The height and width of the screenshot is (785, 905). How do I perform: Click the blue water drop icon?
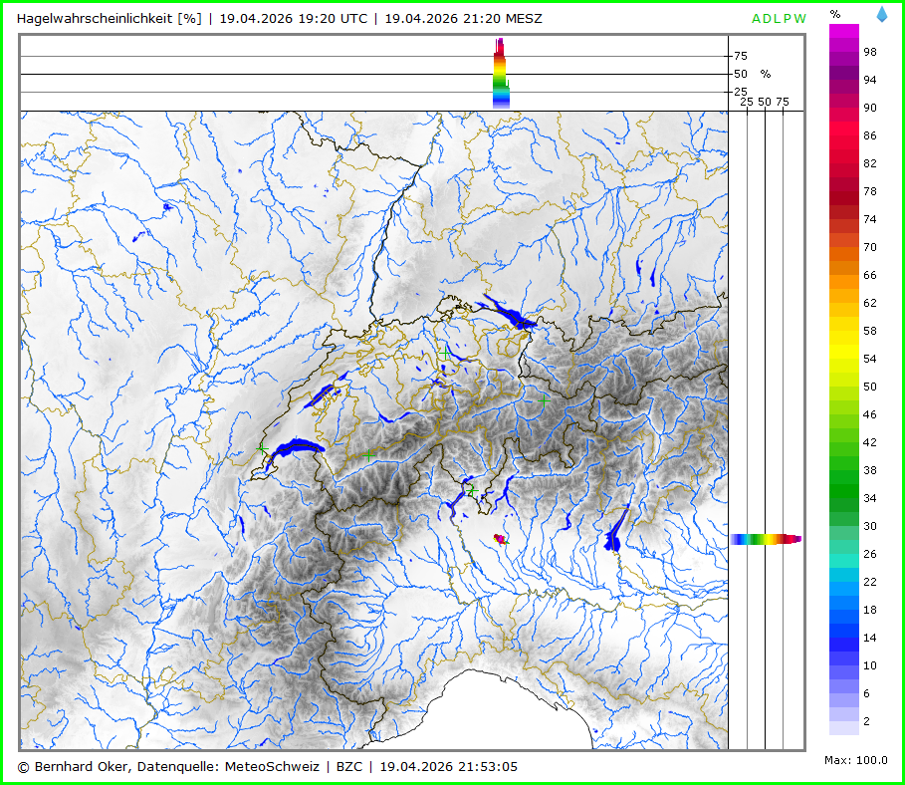tap(882, 14)
